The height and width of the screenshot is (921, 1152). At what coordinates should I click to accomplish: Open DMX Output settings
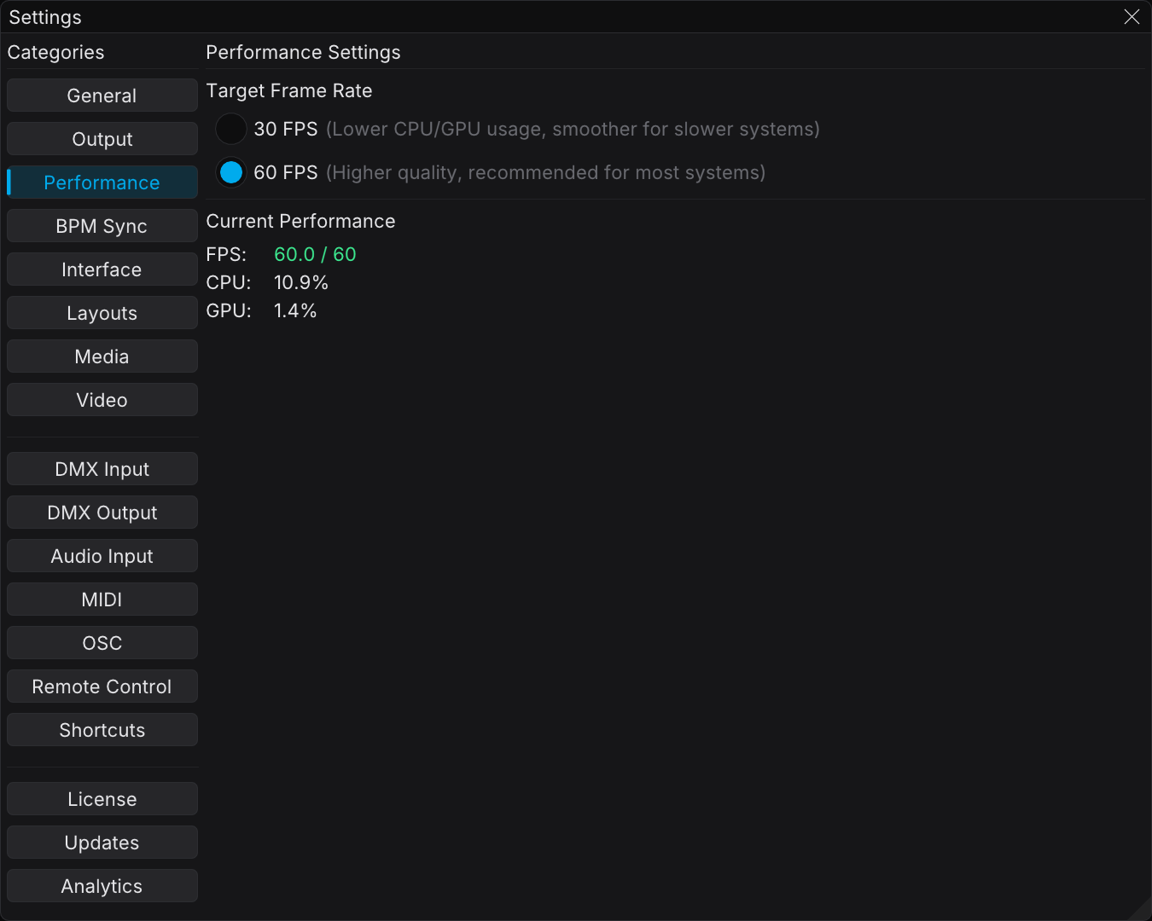coord(102,513)
